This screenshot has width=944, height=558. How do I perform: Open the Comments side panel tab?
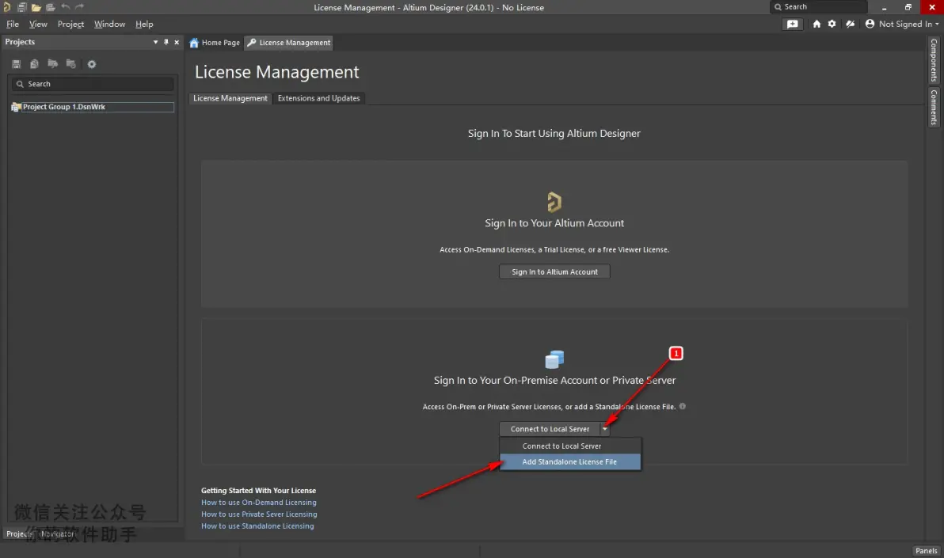(934, 107)
